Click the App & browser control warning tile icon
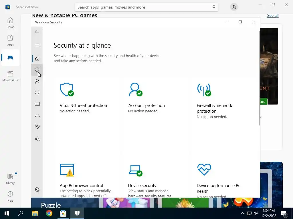The height and width of the screenshot is (219, 293). [67, 170]
